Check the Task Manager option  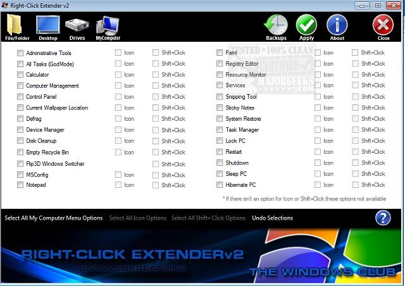click(220, 130)
